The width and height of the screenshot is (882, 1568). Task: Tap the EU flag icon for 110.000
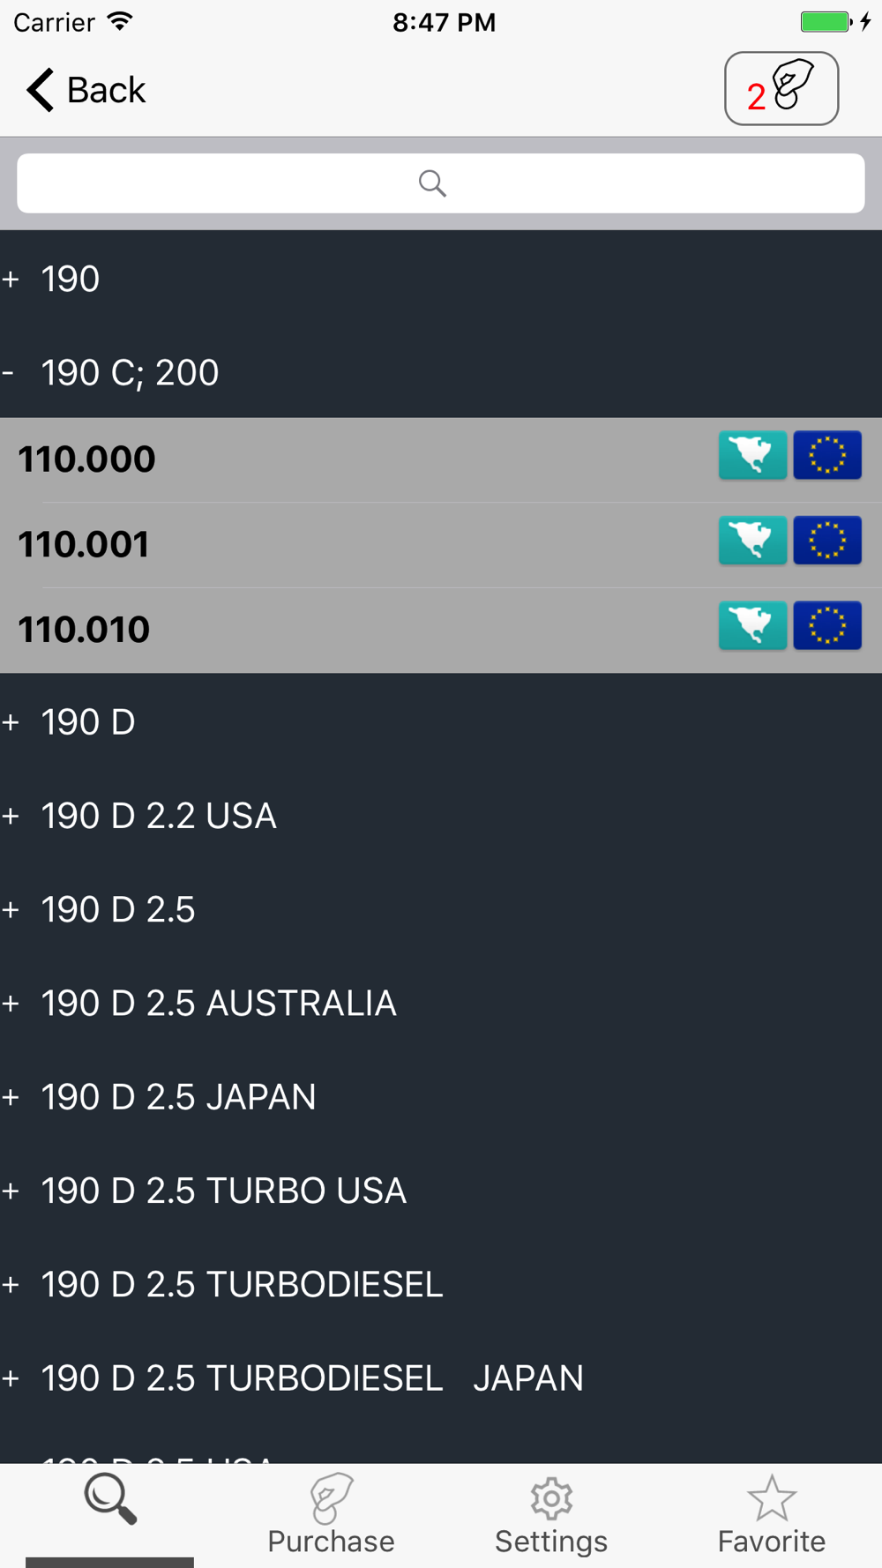point(827,455)
